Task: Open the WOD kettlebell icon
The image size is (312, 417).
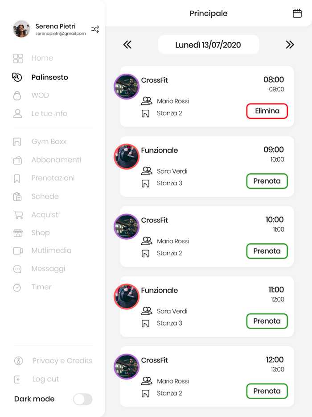Action: point(17,96)
